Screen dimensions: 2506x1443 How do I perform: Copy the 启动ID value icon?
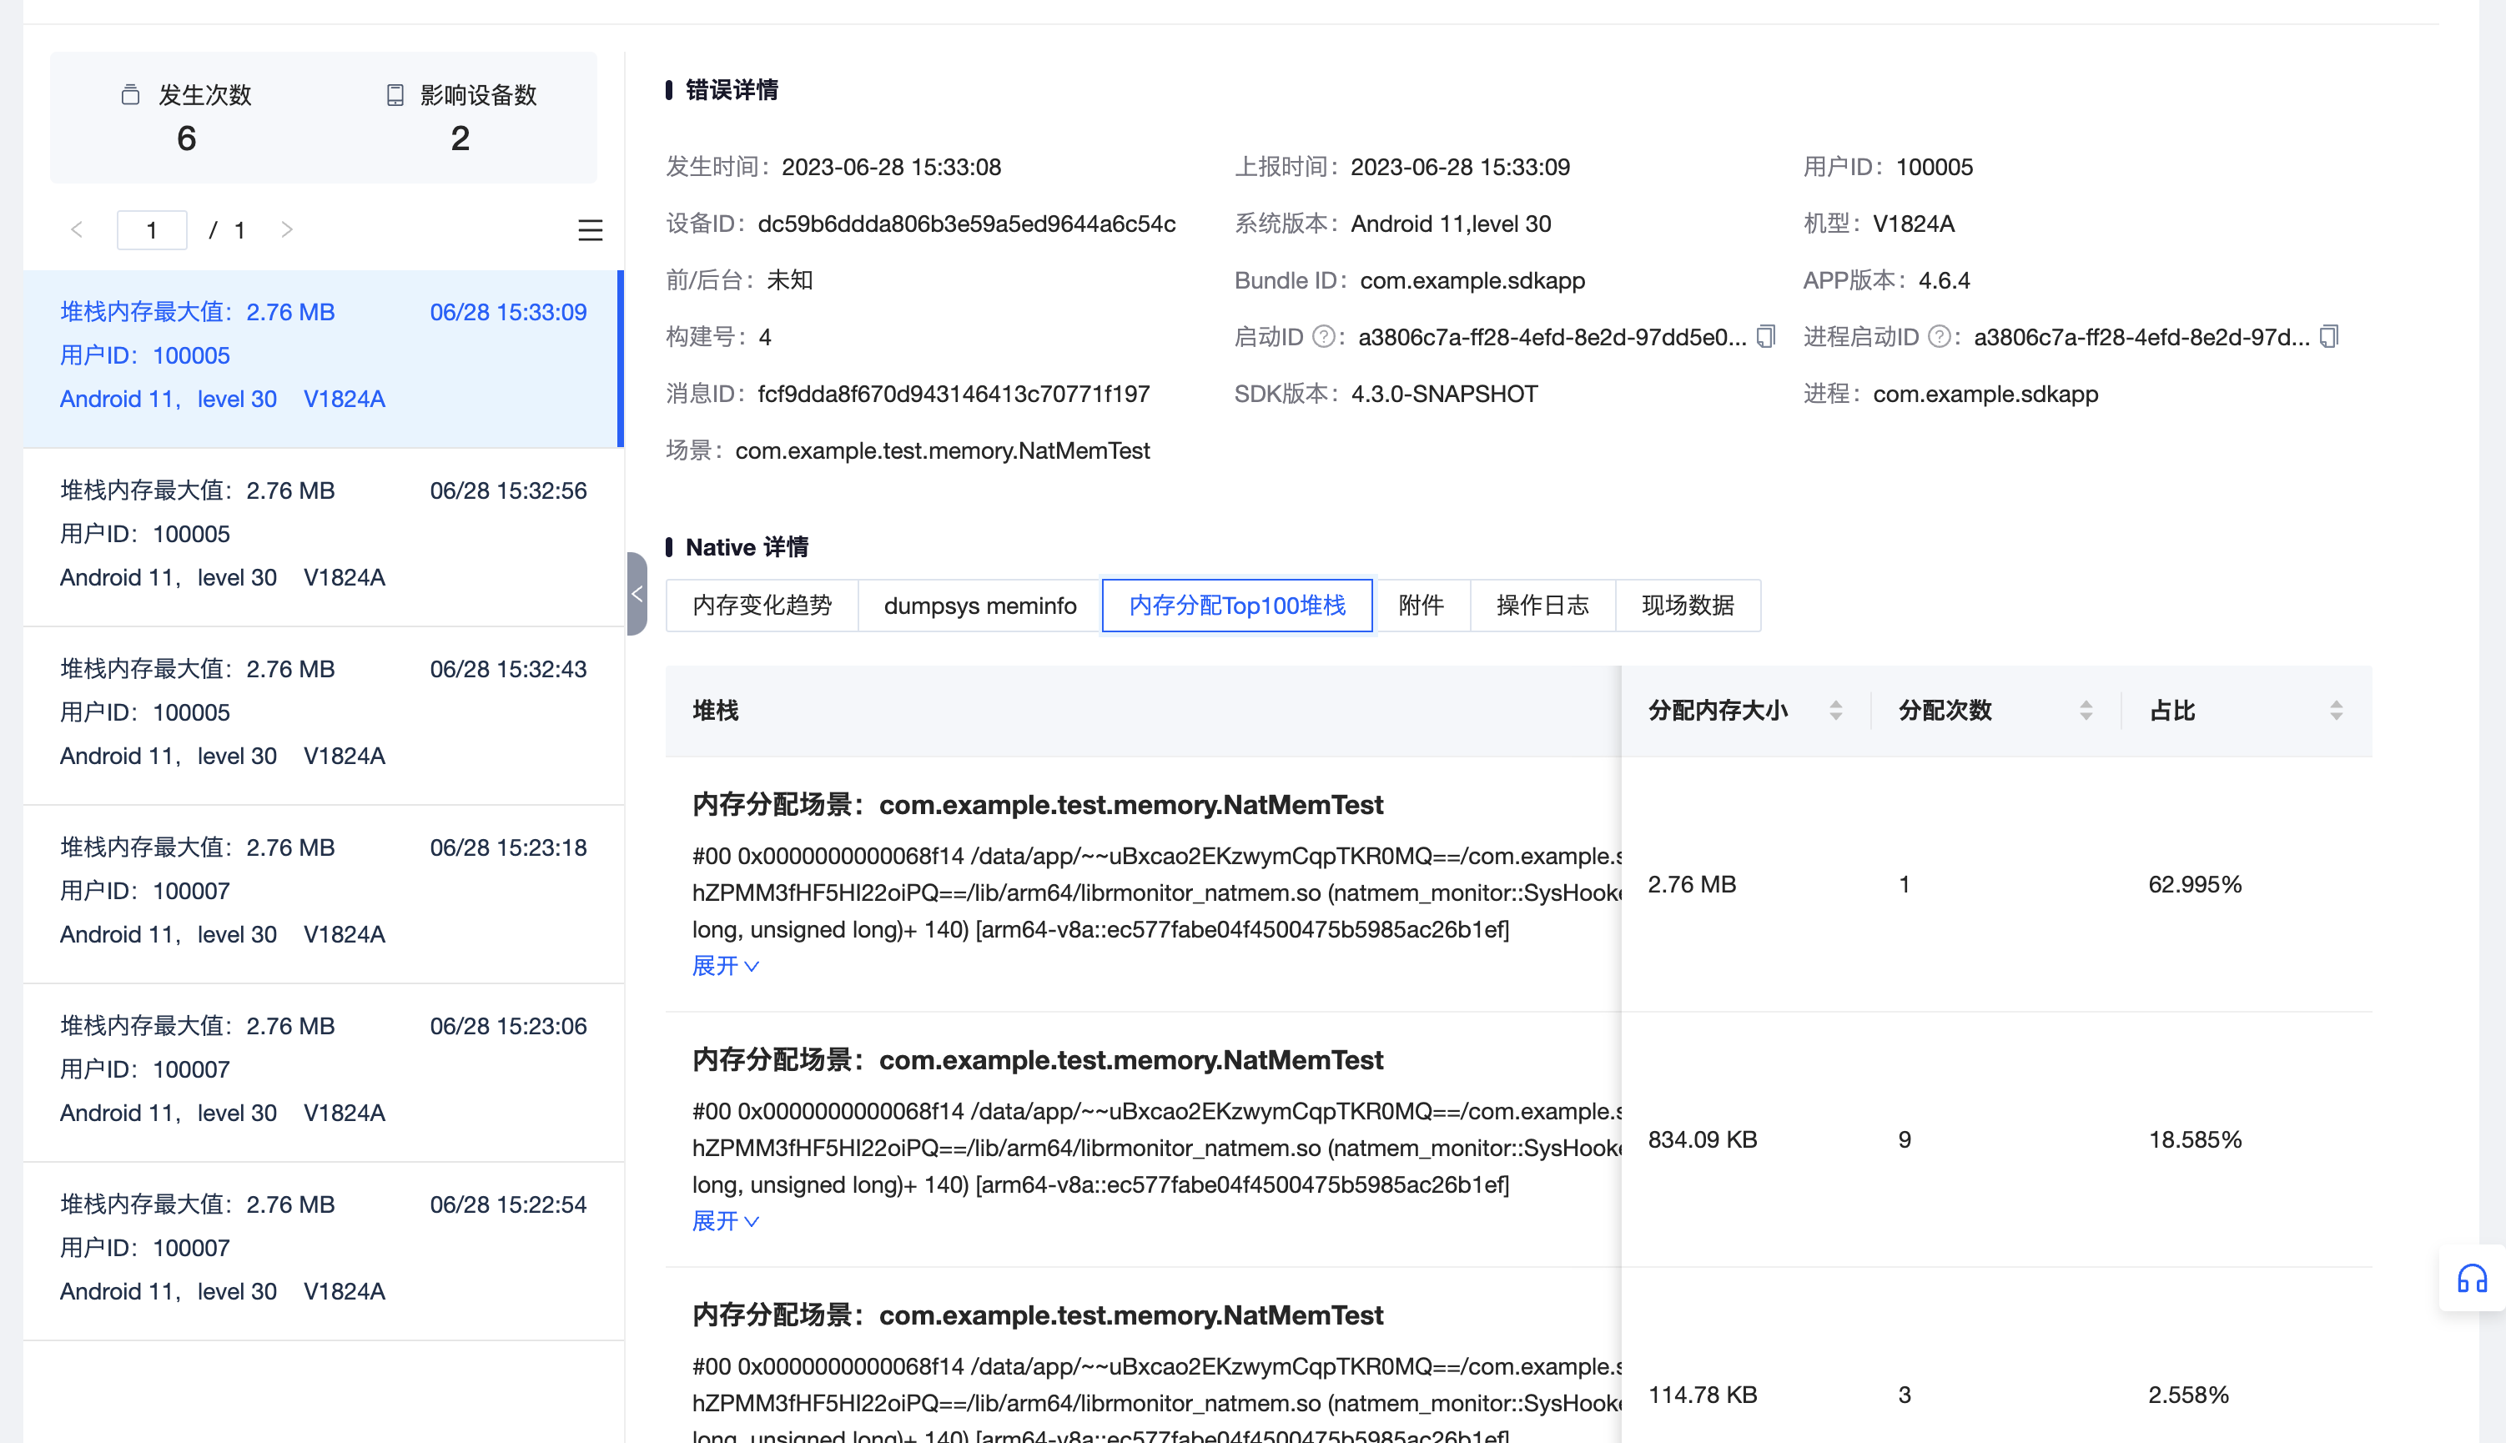pyautogui.click(x=1766, y=337)
